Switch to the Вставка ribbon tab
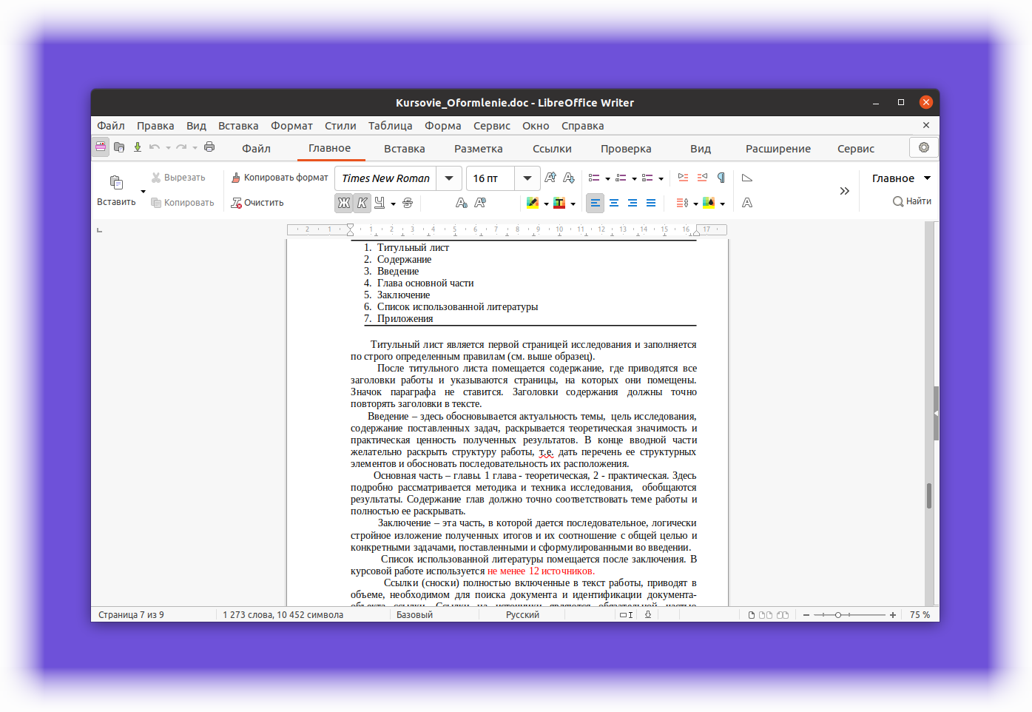Image resolution: width=1032 pixels, height=712 pixels. click(404, 149)
